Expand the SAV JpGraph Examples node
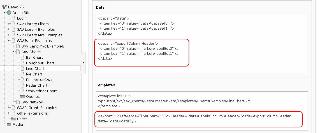The image size is (320, 133). click(9, 108)
